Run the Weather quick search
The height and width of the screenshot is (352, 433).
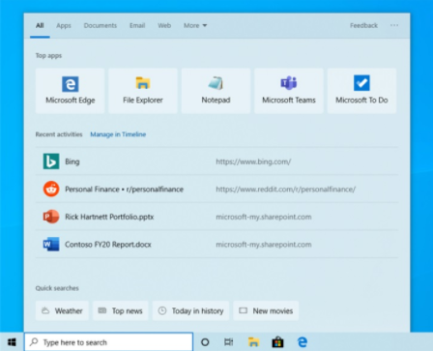click(62, 310)
